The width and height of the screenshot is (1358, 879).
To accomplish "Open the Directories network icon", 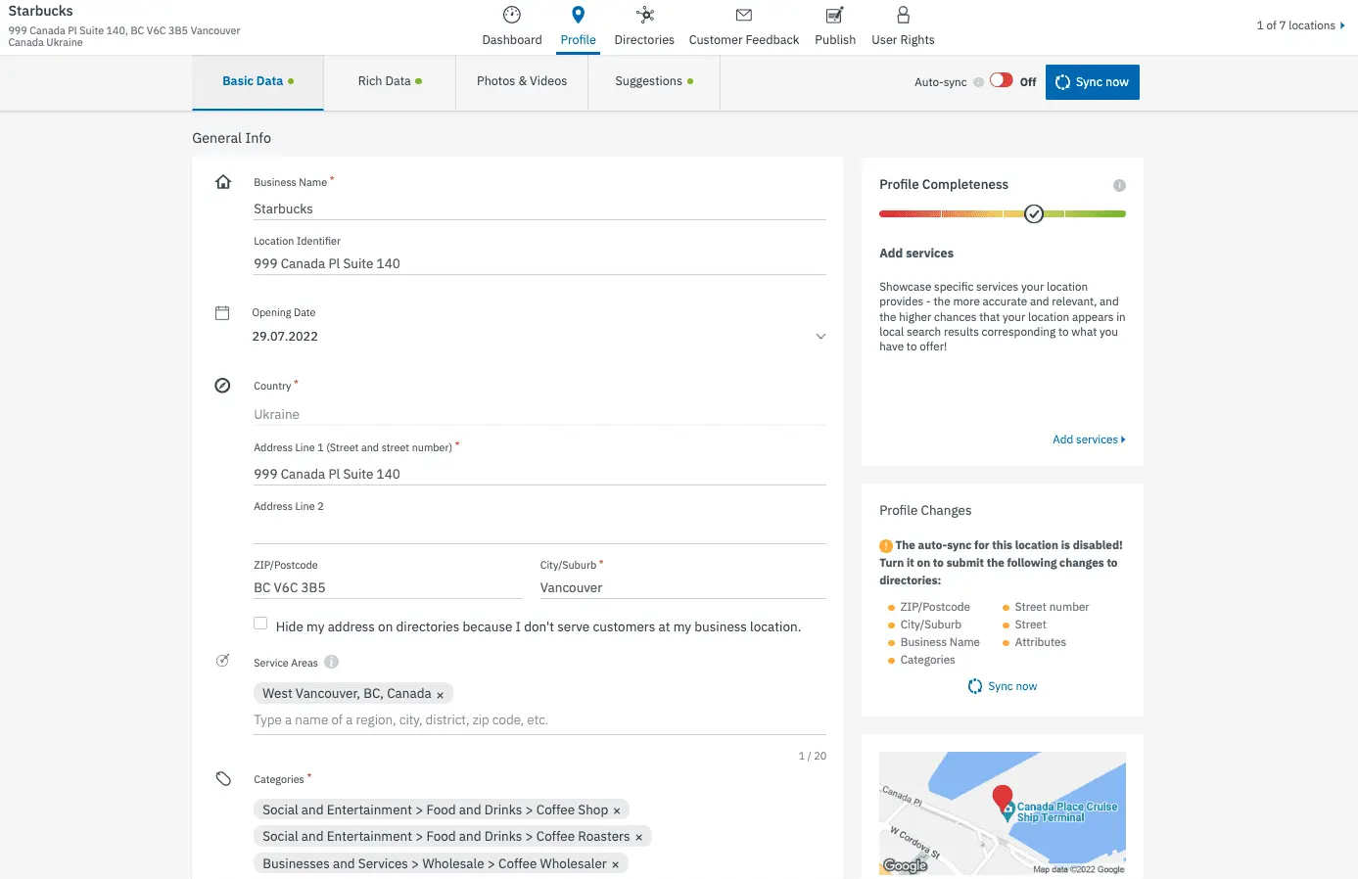I will tap(644, 15).
